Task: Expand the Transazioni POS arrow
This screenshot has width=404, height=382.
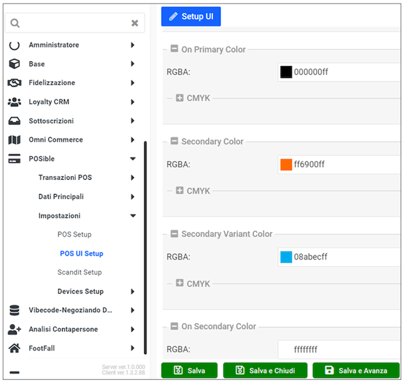Action: pos(132,178)
